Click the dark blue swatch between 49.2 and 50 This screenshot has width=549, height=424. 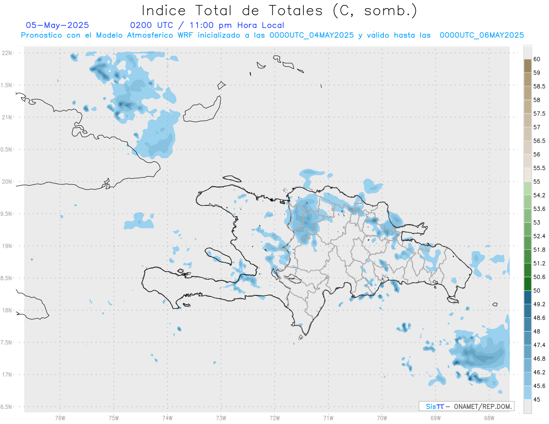point(527,297)
